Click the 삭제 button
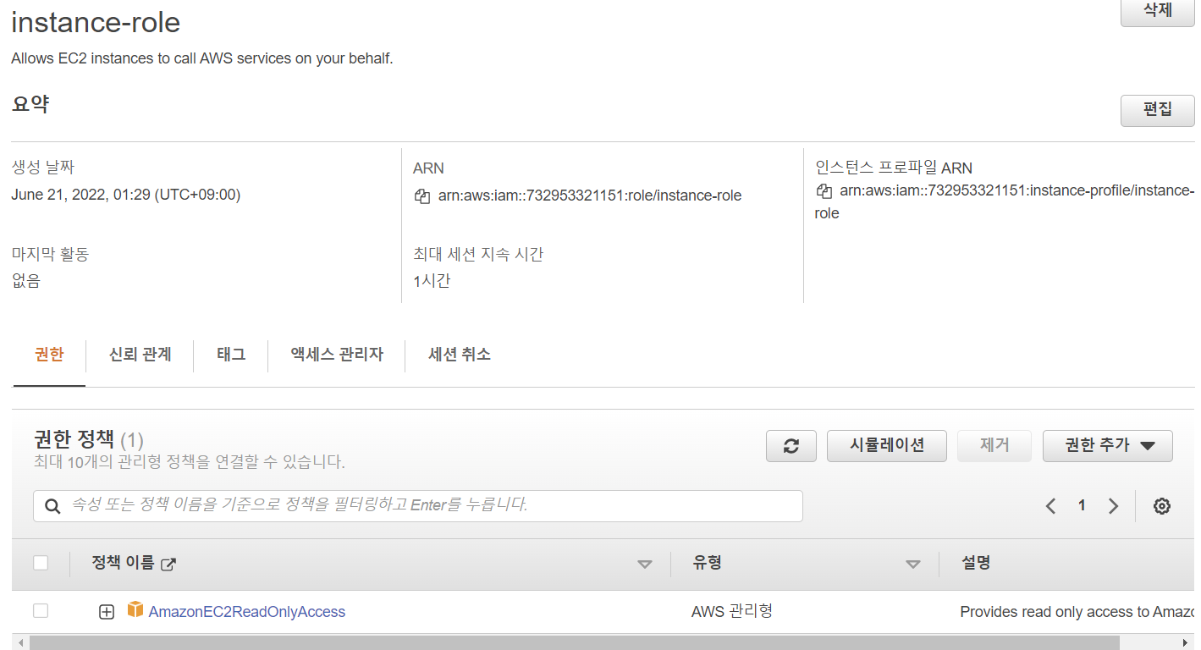The height and width of the screenshot is (650, 1201). pos(1158,11)
